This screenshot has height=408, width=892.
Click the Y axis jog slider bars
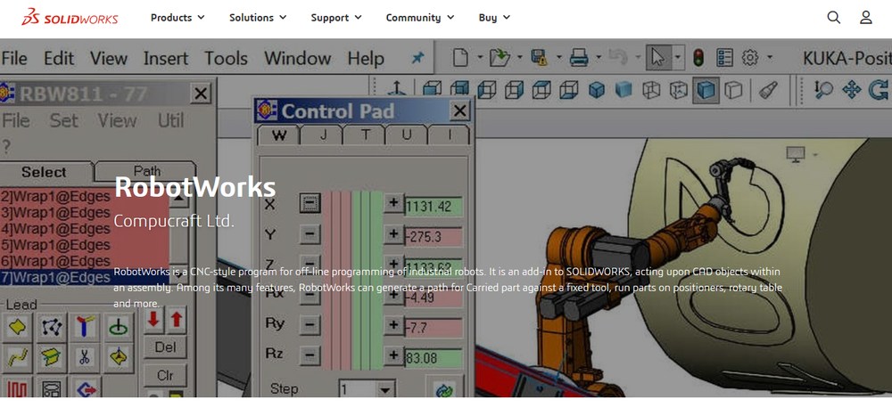[352, 234]
